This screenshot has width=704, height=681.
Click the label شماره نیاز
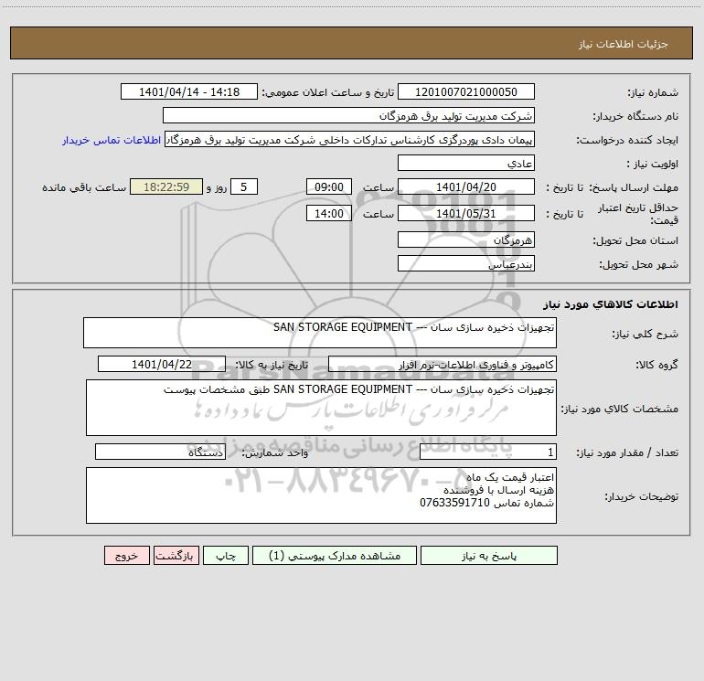[x=653, y=92]
